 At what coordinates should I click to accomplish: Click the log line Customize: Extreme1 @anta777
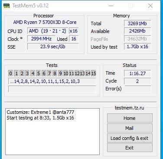coord(40,112)
